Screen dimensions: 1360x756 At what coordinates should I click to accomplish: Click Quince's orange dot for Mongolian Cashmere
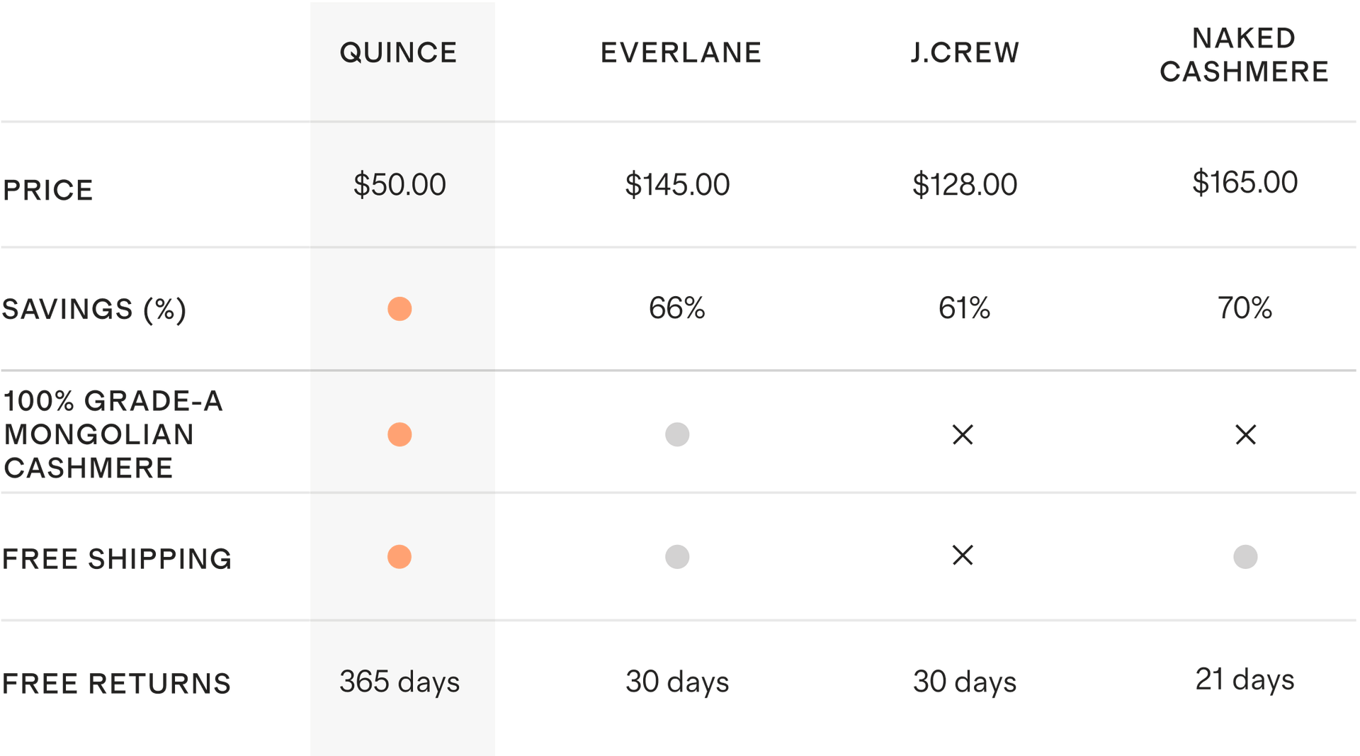coord(399,434)
